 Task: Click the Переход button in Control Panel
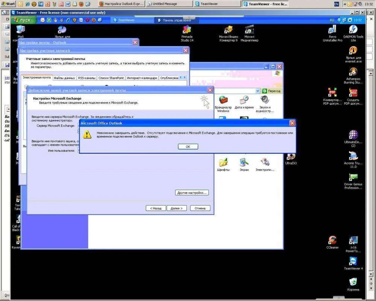click(x=271, y=91)
